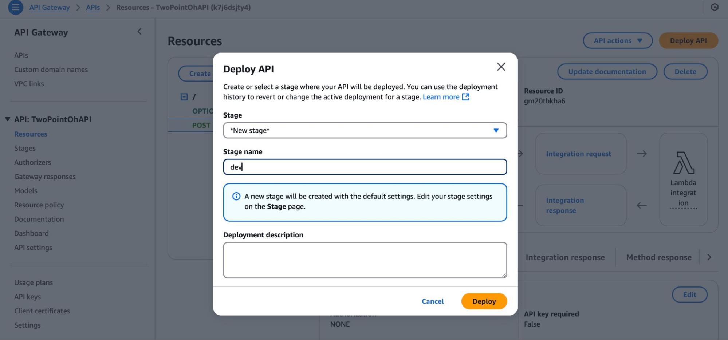Click the Integration response box in the diagram
The height and width of the screenshot is (340, 728).
(x=581, y=205)
